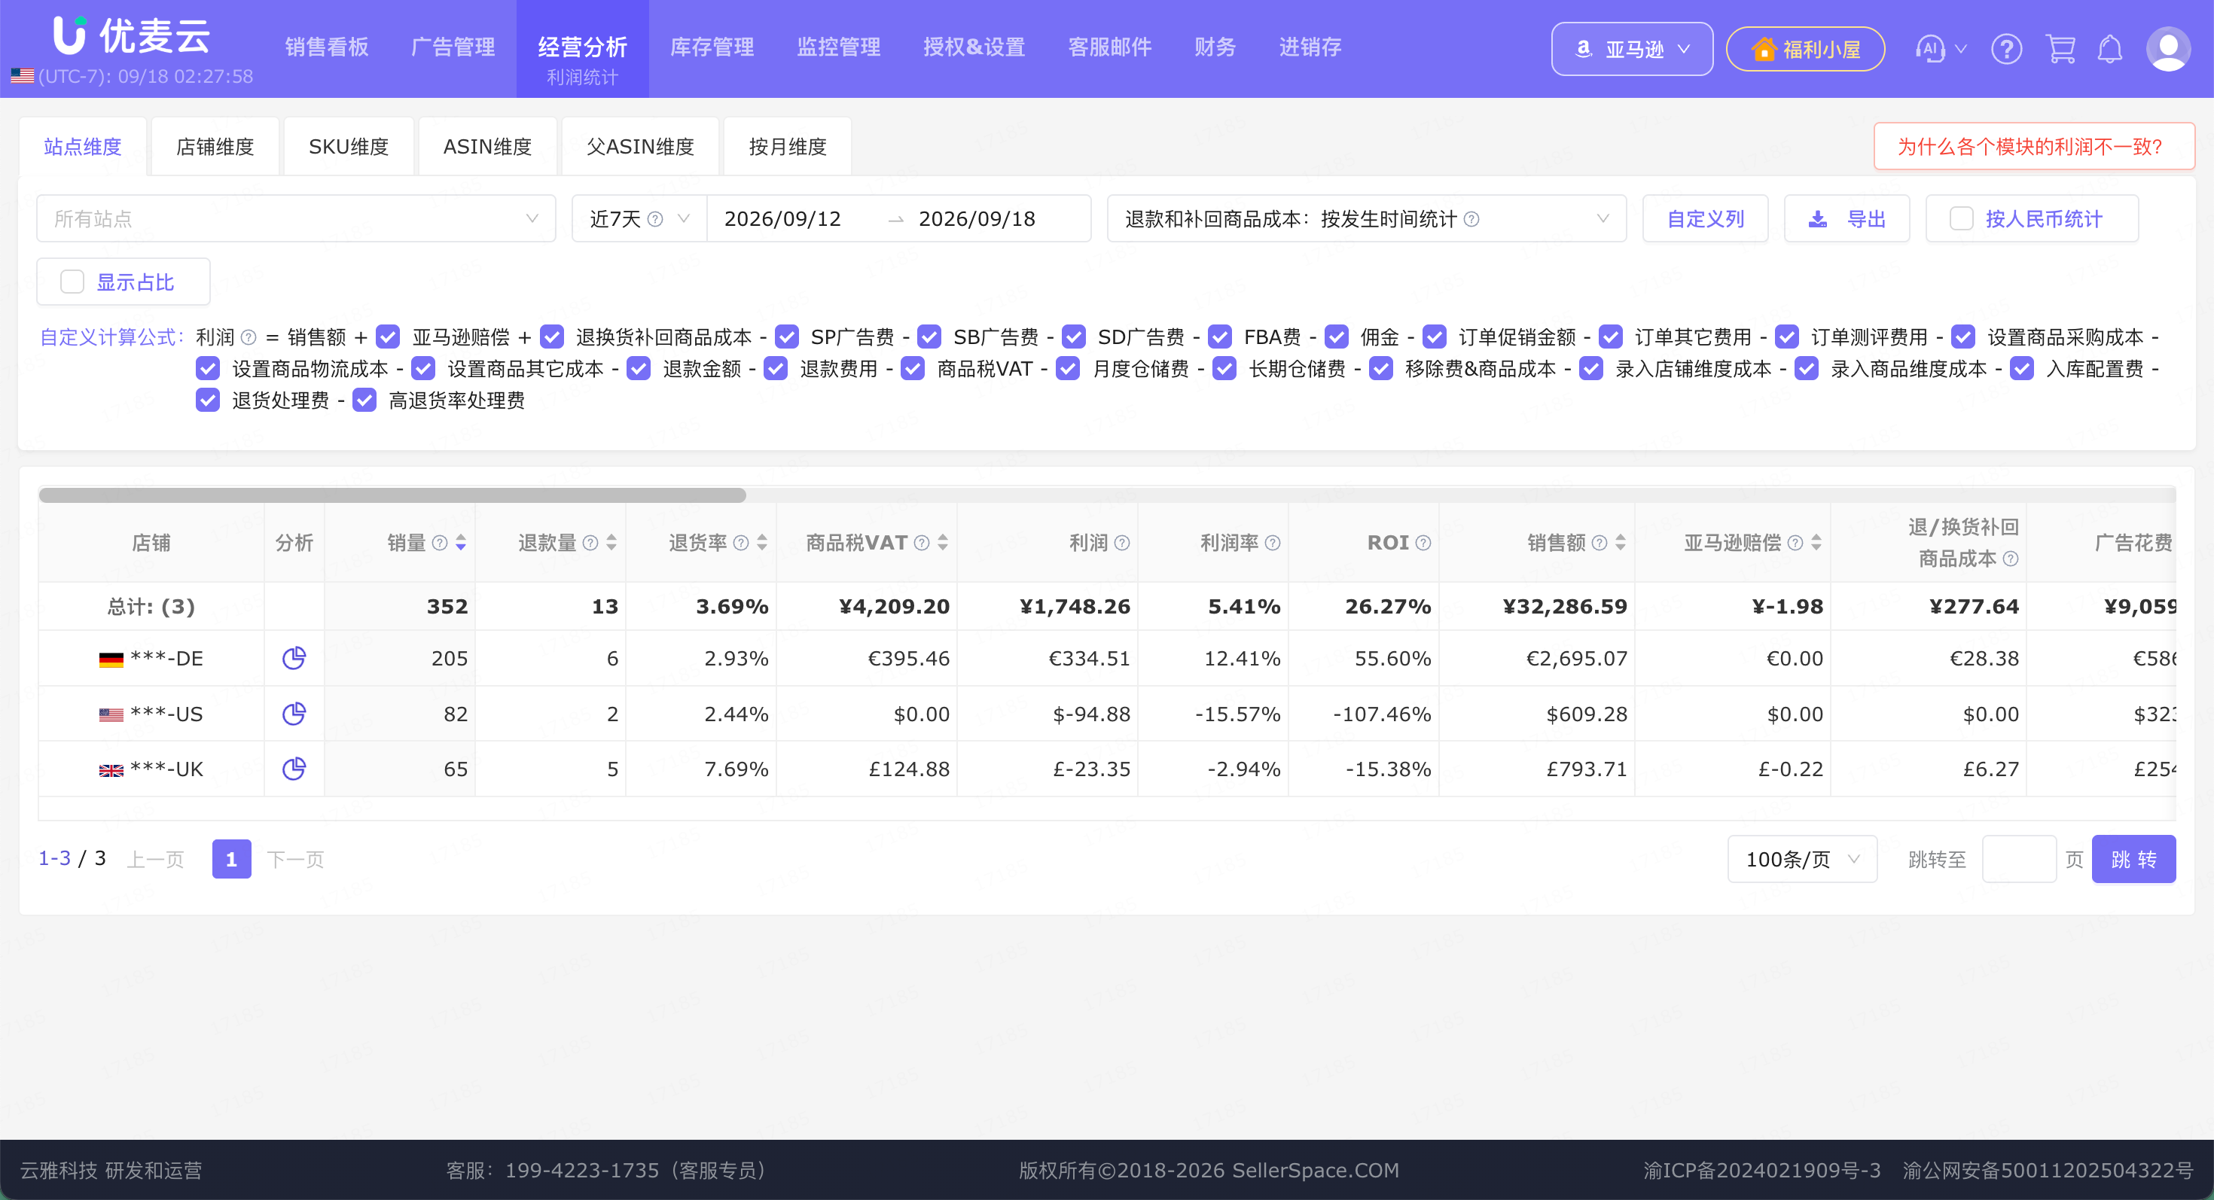Open the AI assistant headset icon
This screenshot has height=1200, width=2214.
[1930, 49]
